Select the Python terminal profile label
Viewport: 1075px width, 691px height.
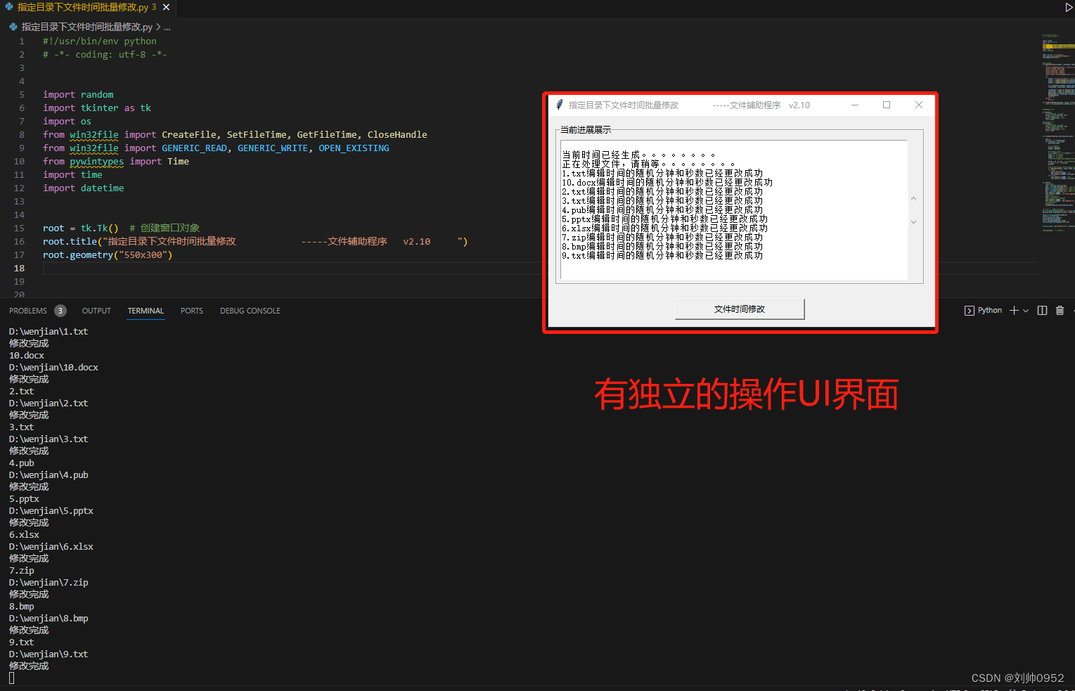[989, 310]
